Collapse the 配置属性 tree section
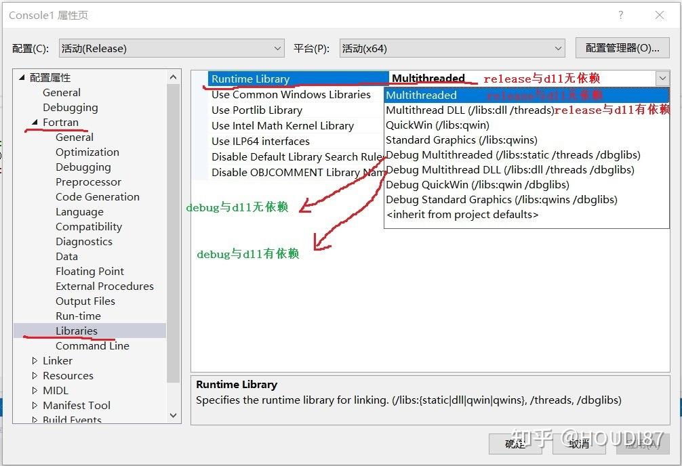This screenshot has width=682, height=466. [21, 77]
